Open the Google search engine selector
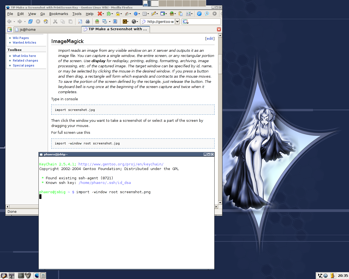The height and width of the screenshot is (279, 349). pos(186,22)
